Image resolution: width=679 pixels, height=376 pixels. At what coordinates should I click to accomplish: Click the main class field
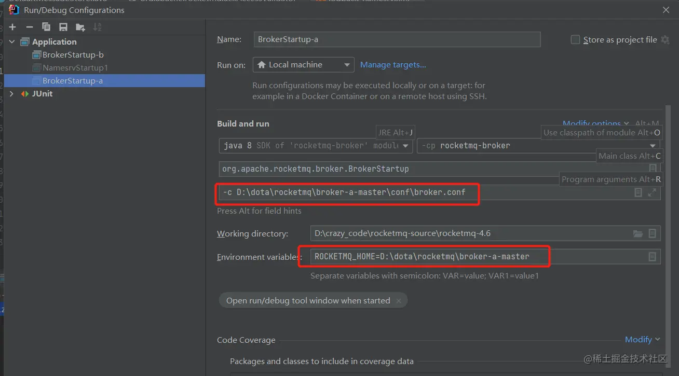point(440,169)
